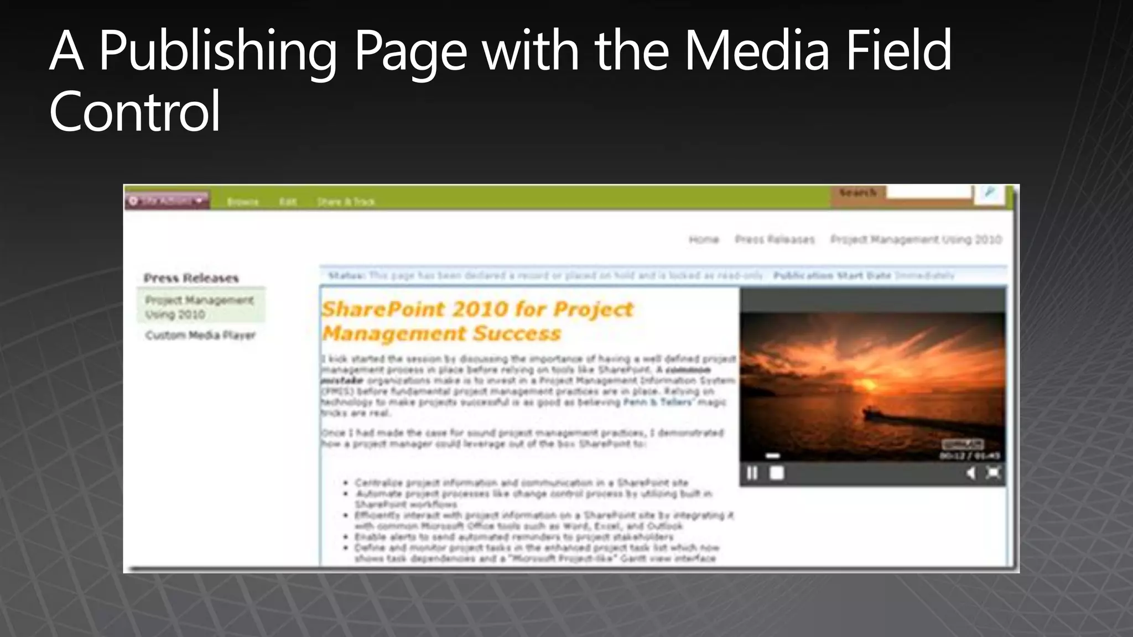1133x637 pixels.
Task: Click the search magnifier icon
Action: (x=989, y=193)
